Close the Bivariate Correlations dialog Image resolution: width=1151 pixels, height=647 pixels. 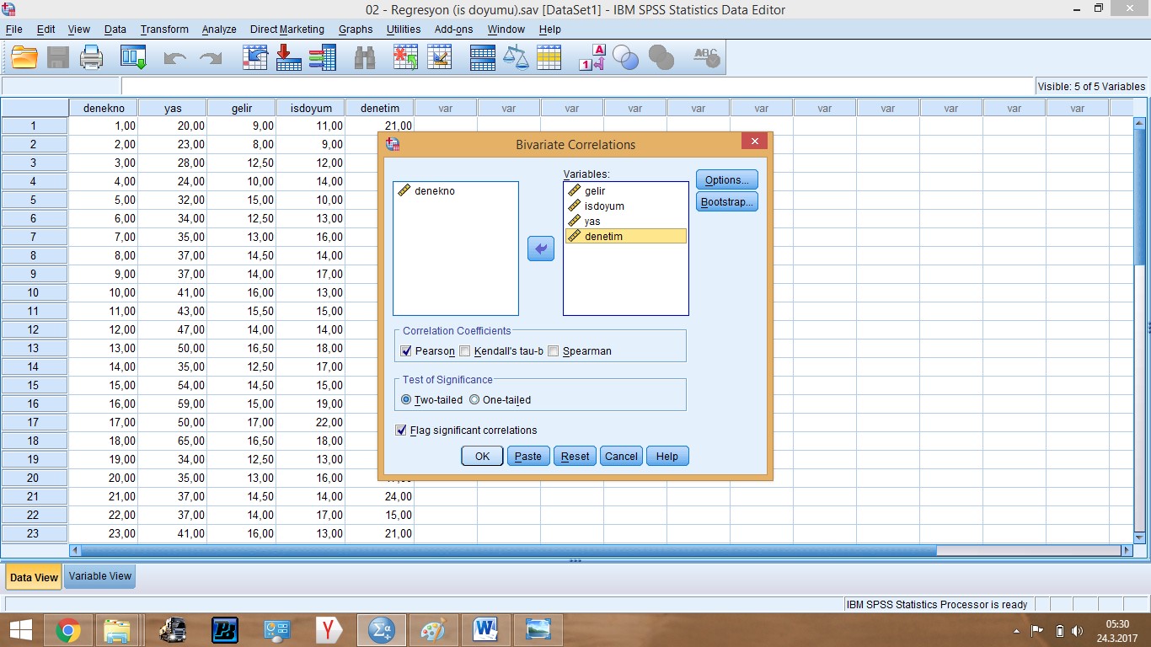[x=754, y=142]
